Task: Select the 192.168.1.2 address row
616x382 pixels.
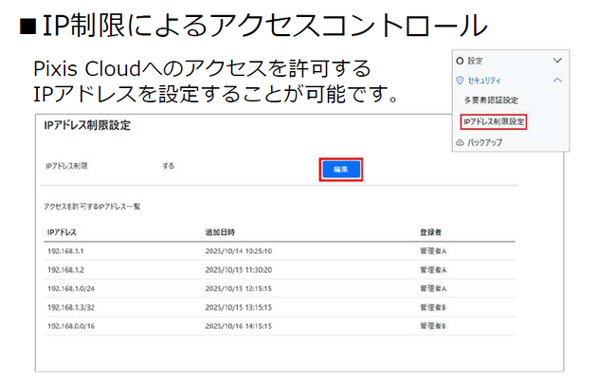Action: (x=65, y=269)
